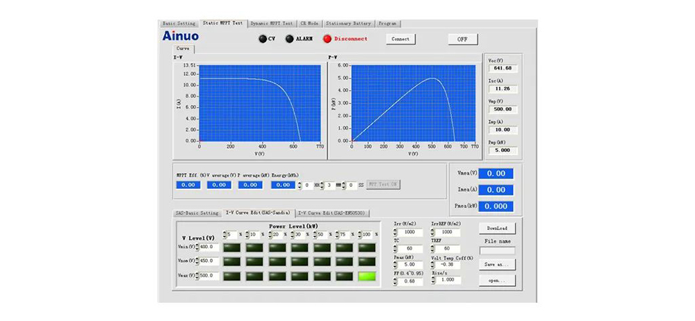
Task: Open the I-V Curve Edit (SAS-EN50530) tab
Action: pyautogui.click(x=332, y=213)
